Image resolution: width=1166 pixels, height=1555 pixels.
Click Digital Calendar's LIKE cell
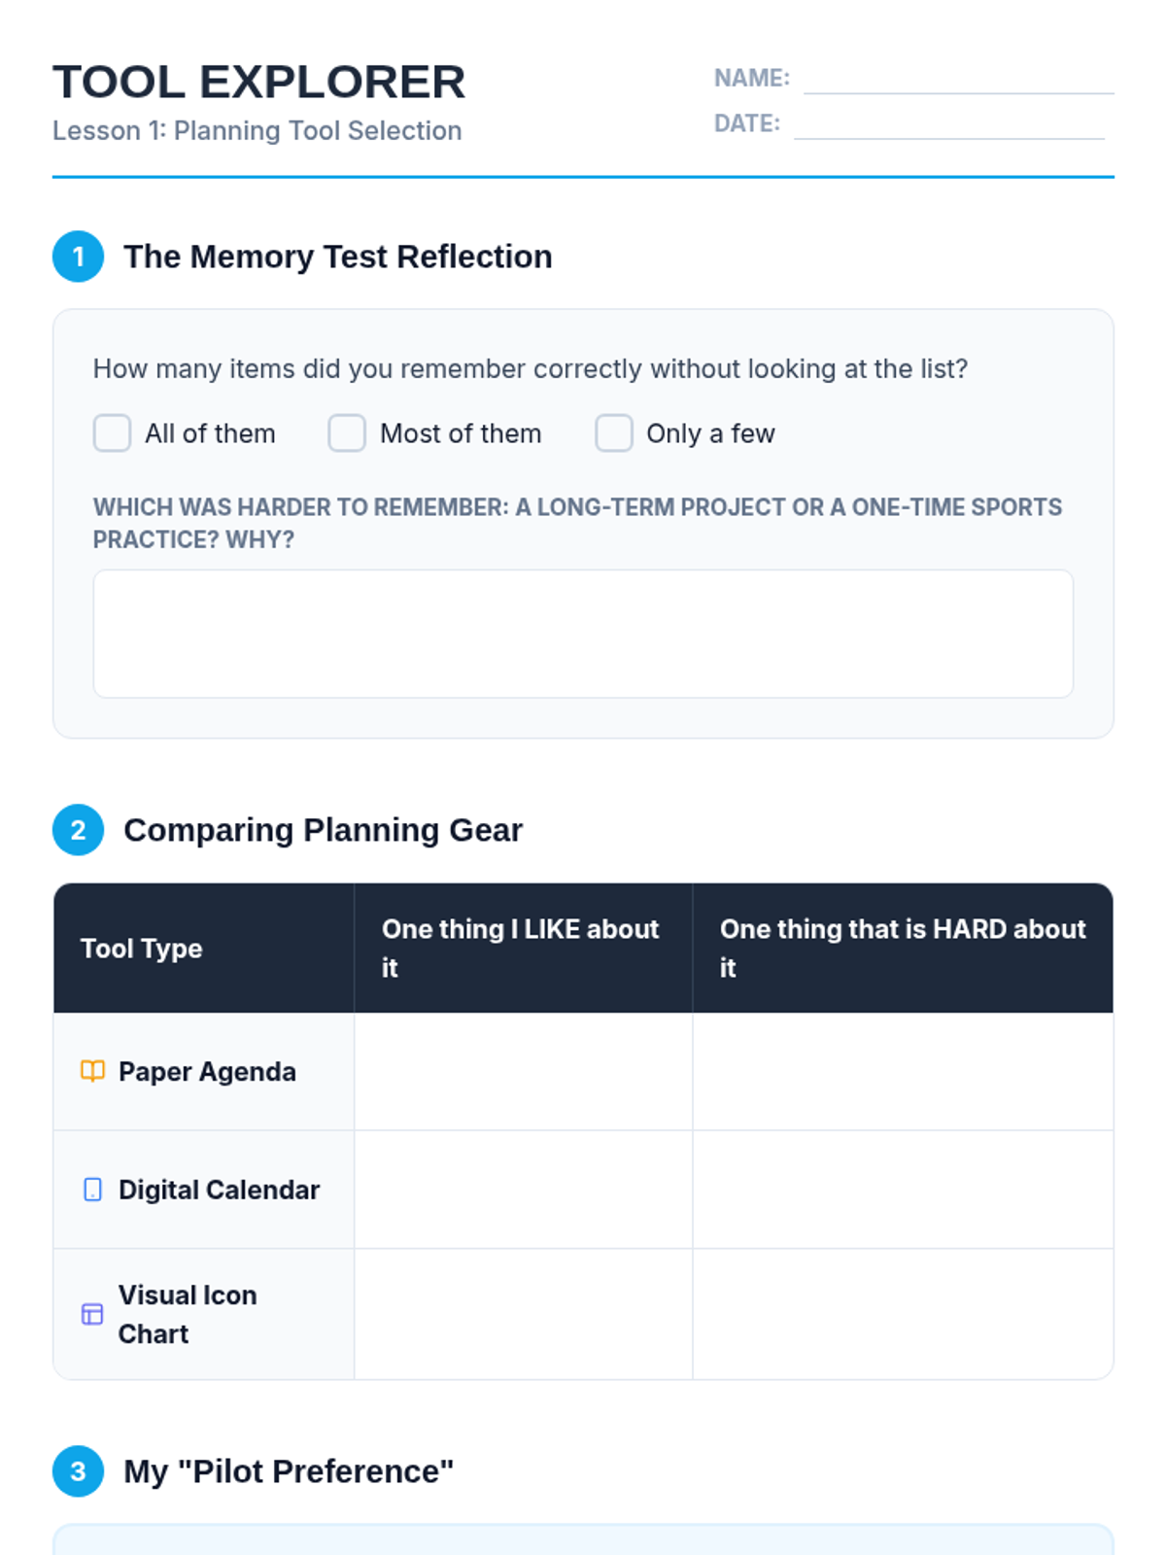[523, 1190]
